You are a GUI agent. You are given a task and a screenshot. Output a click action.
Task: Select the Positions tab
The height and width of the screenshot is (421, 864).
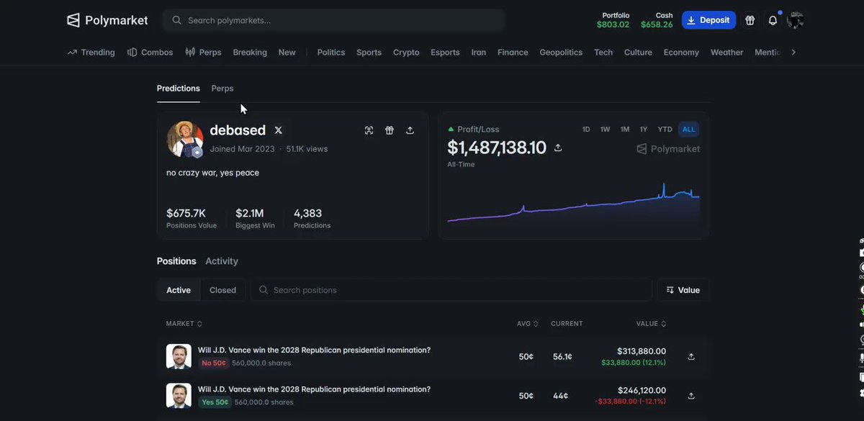(176, 261)
